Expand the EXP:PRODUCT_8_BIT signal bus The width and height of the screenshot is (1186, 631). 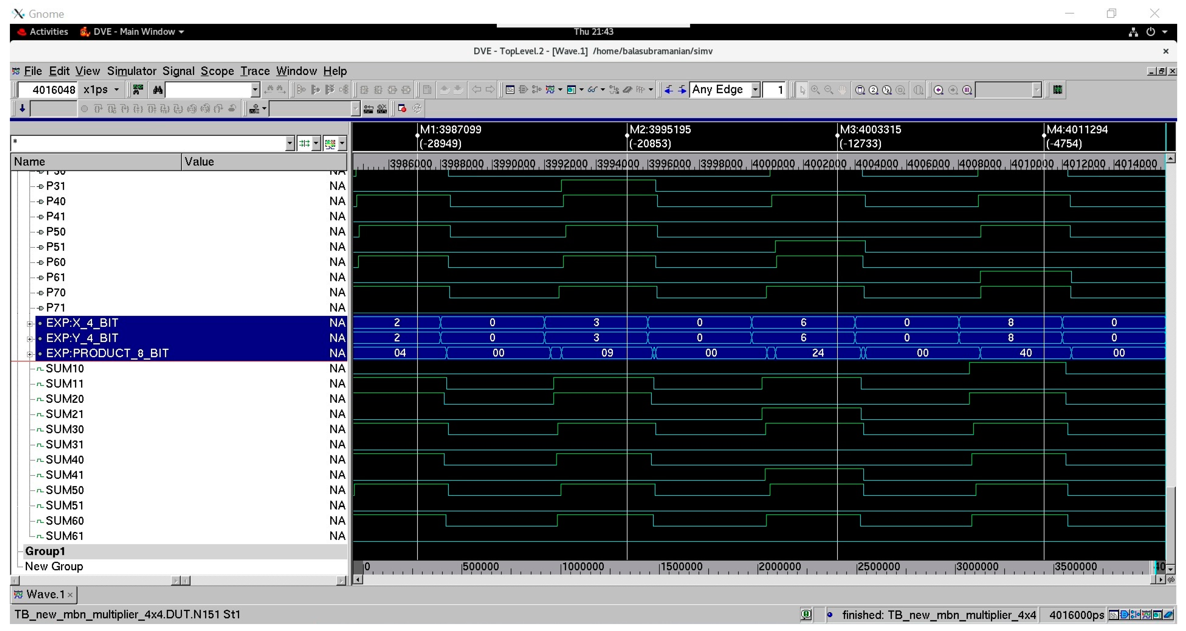29,354
